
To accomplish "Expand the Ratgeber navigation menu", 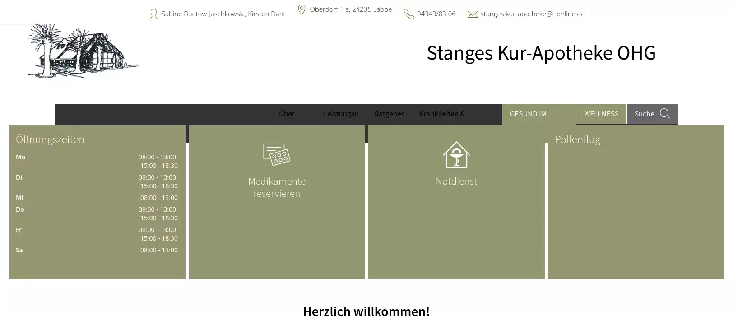I will [389, 114].
